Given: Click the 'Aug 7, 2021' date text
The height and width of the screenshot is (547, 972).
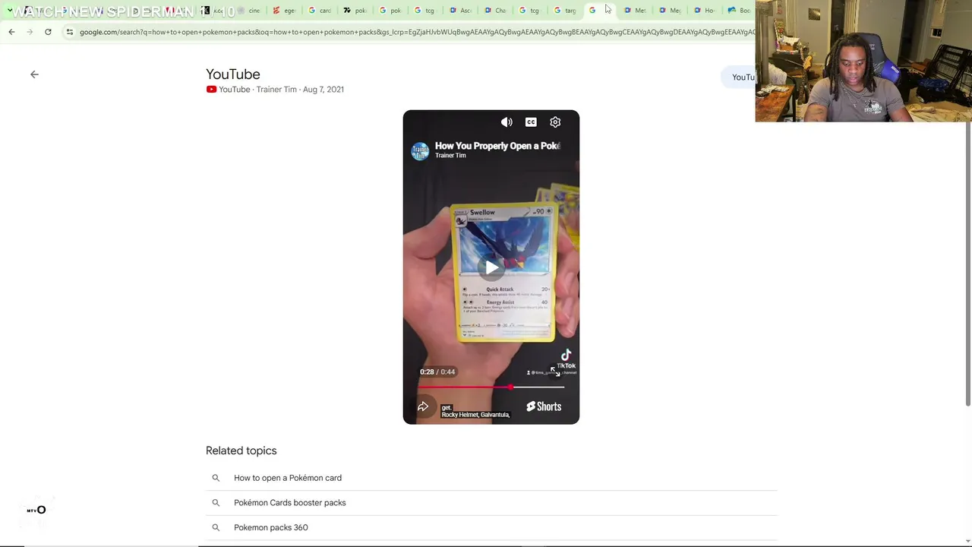Looking at the screenshot, I should point(323,90).
